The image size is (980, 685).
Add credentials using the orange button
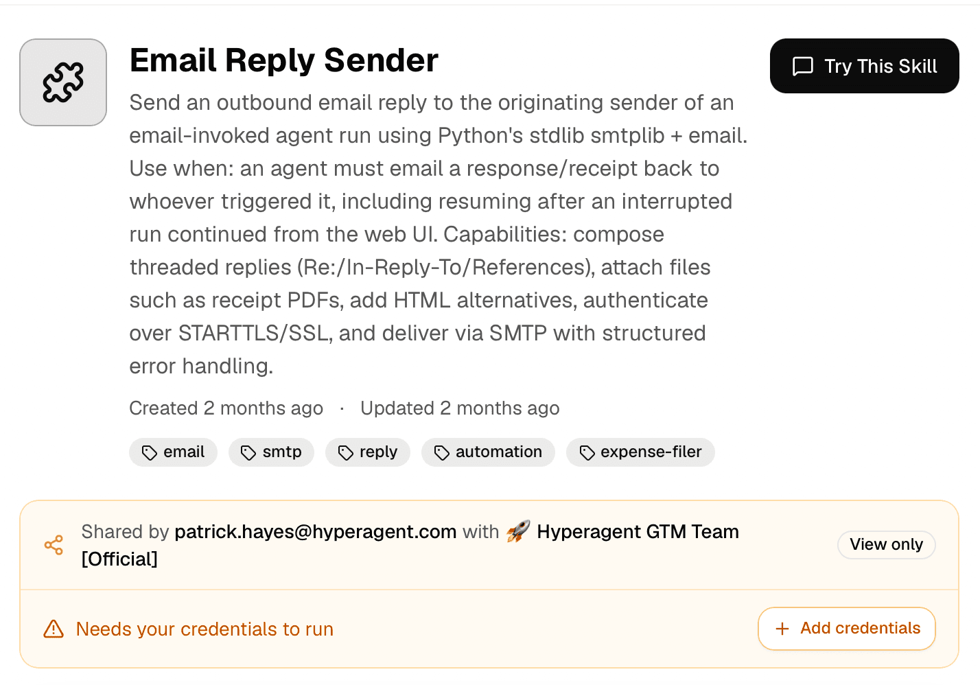(x=847, y=628)
